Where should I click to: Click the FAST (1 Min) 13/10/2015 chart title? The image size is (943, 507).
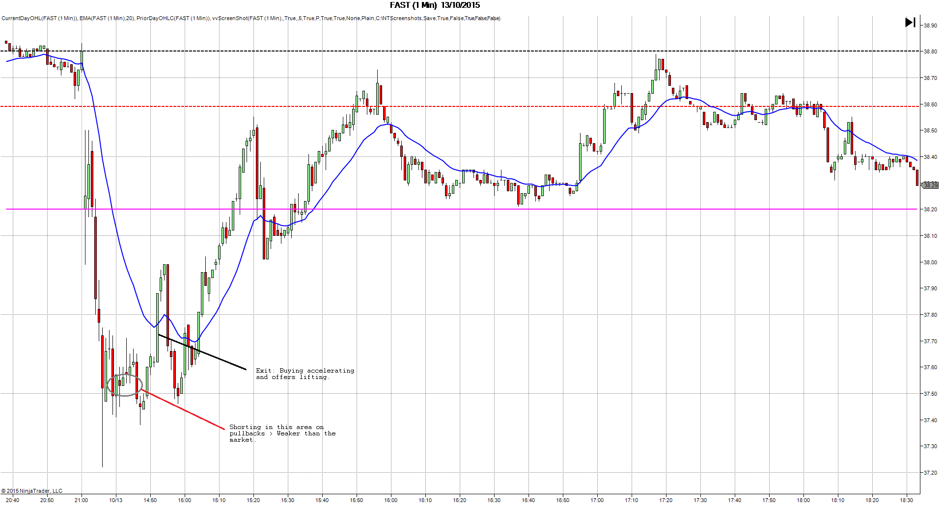(435, 5)
